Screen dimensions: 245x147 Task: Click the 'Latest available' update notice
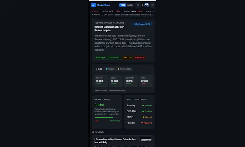pos(134,14)
